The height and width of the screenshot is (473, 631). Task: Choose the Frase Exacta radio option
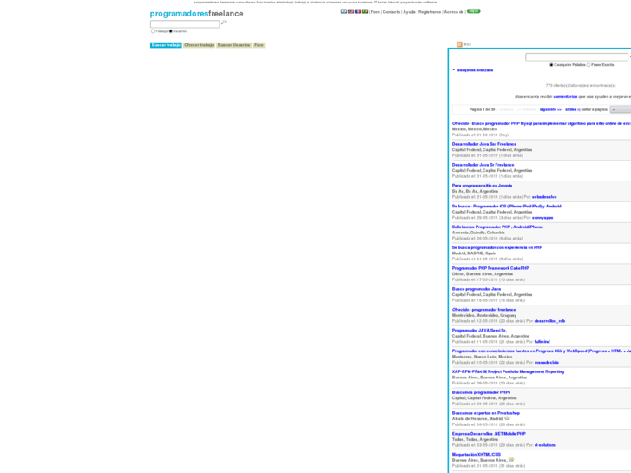588,65
